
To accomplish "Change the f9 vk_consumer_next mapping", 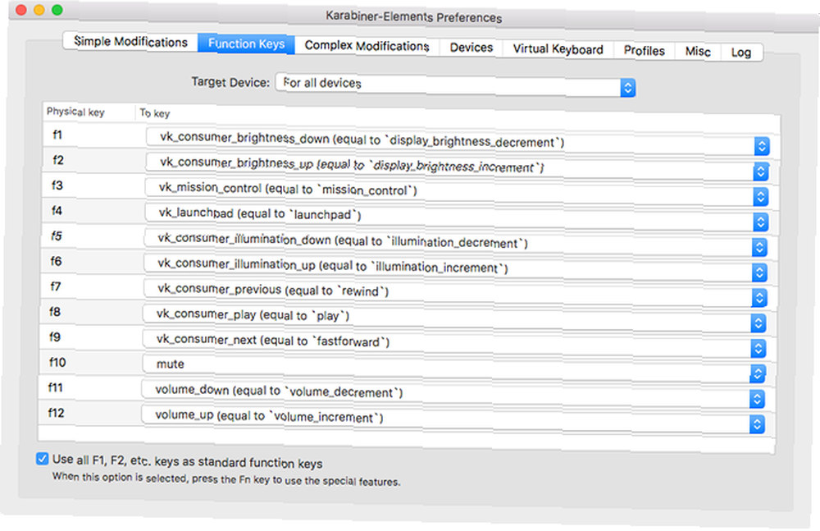I will (x=453, y=342).
